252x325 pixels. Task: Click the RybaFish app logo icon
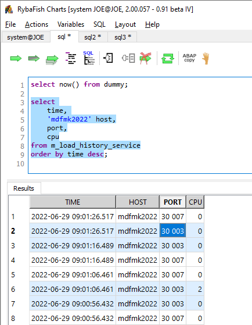point(9,9)
